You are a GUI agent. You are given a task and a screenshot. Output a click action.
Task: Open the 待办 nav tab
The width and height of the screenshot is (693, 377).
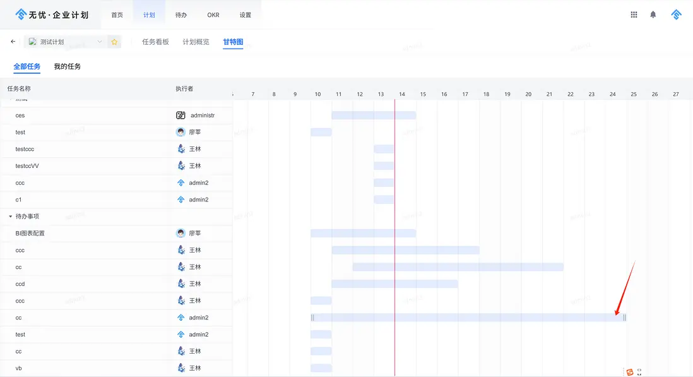pos(181,15)
